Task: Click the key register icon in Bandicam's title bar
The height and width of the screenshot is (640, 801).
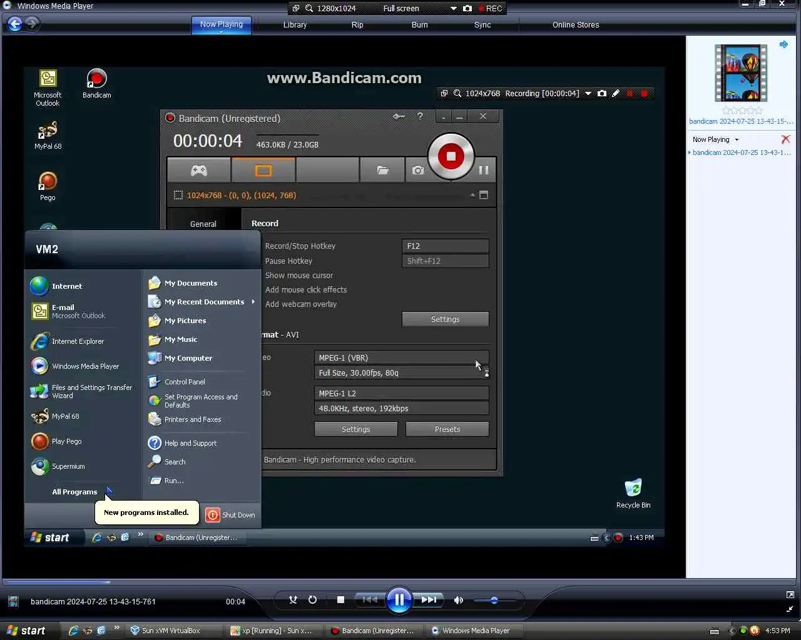Action: [399, 116]
